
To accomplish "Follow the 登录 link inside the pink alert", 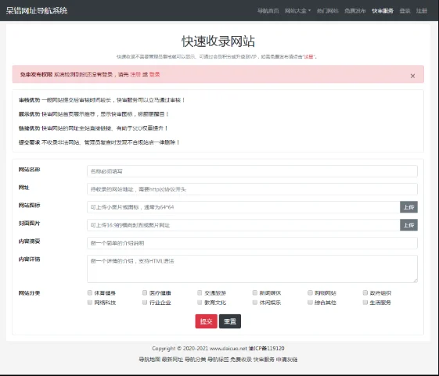I will 154,74.
